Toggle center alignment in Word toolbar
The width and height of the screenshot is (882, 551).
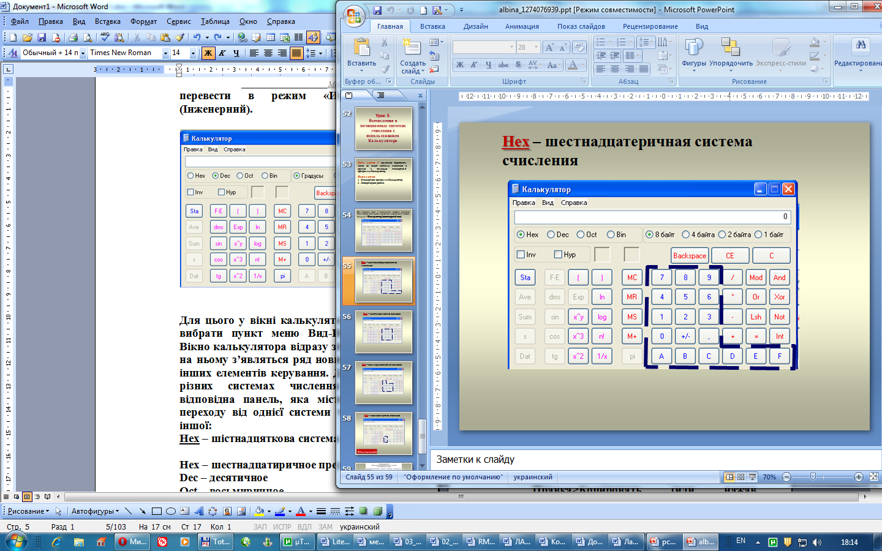coord(268,53)
